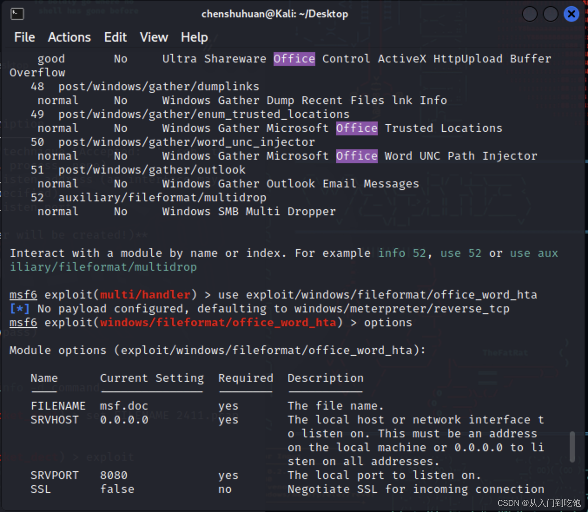Screen dimensions: 588x512
Task: Click the 8080 port value
Action: [113, 475]
